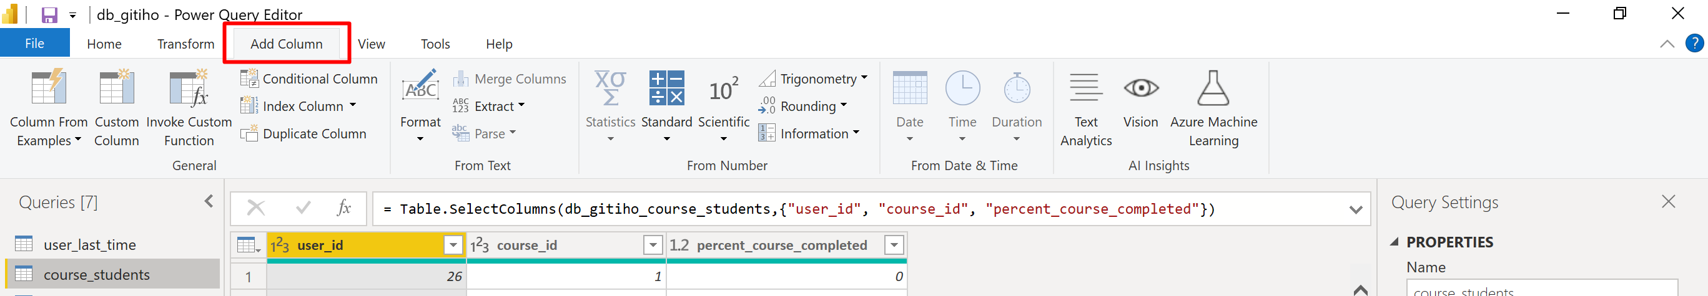Open Invoke Custom Function
The height and width of the screenshot is (296, 1708).
coord(189,108)
